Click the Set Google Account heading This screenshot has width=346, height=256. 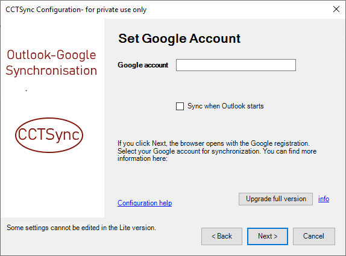point(179,39)
